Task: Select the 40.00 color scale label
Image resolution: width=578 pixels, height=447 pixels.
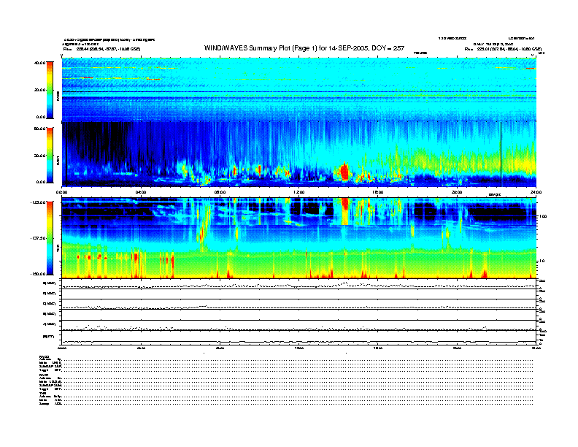Action: [x=39, y=63]
